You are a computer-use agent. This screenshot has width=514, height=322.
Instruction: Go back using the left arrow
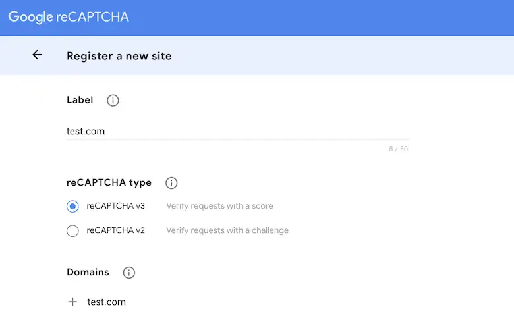(37, 55)
